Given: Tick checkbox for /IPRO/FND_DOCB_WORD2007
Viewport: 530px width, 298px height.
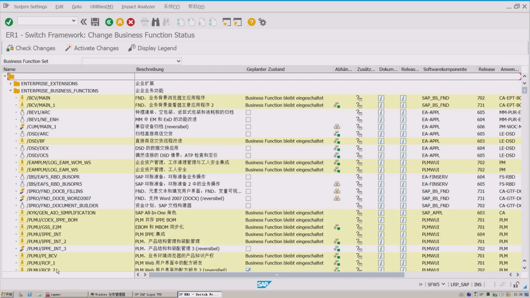Looking at the screenshot, I should pos(248,199).
